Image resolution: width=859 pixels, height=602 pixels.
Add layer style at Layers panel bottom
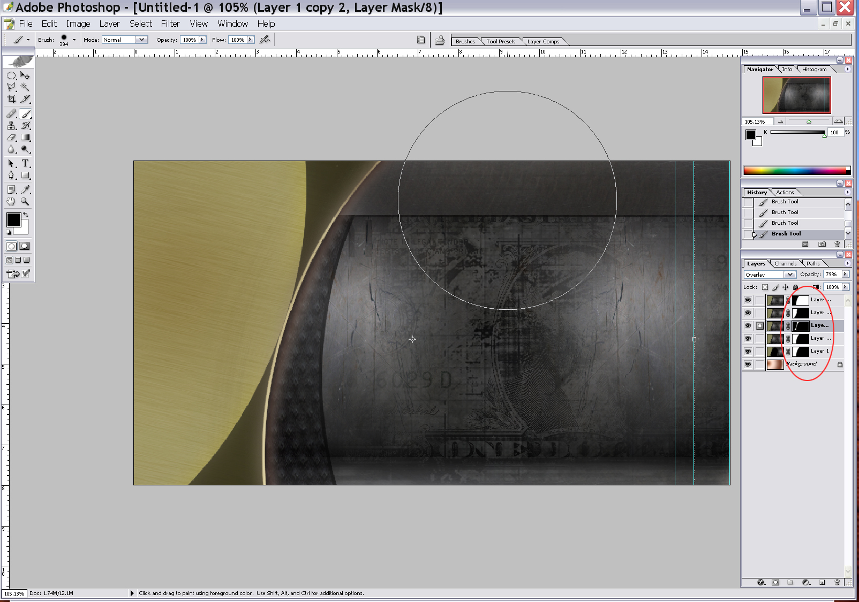tap(761, 582)
